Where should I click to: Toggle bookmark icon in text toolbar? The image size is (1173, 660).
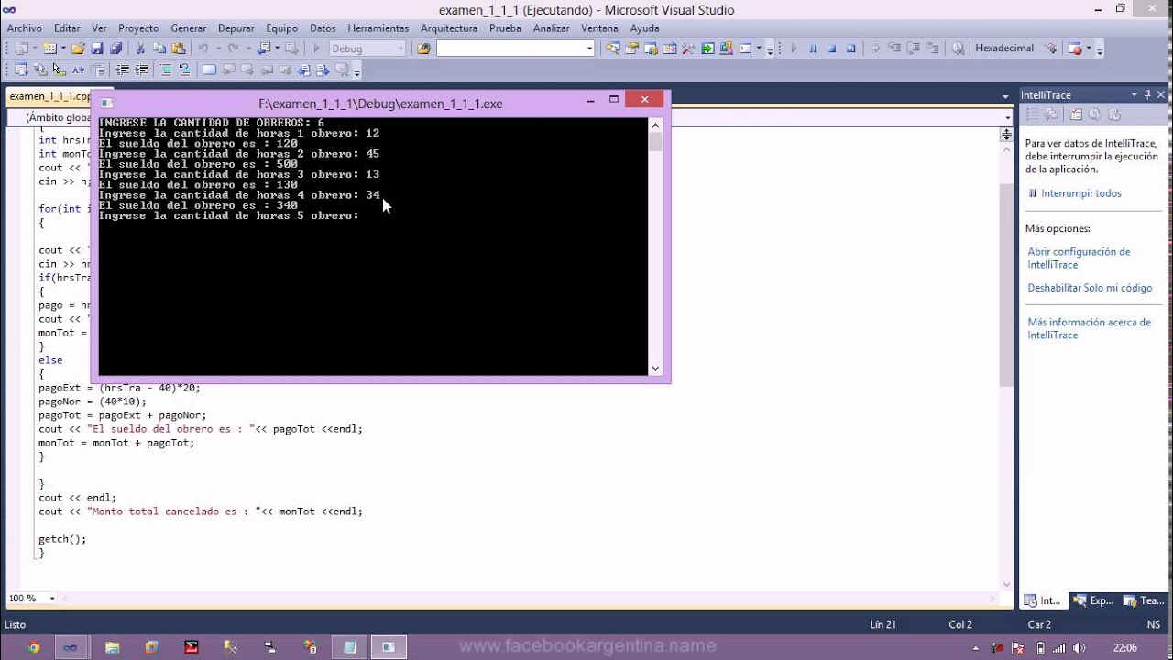tap(209, 70)
